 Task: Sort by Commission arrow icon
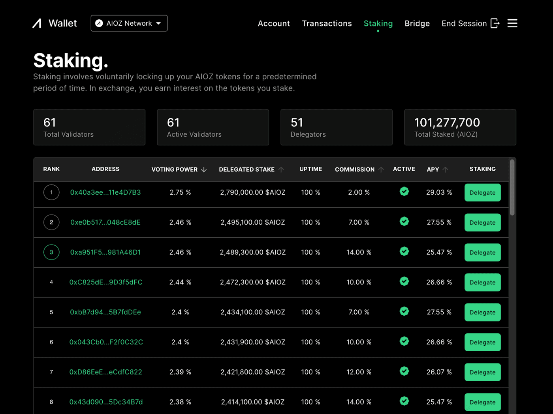point(381,169)
